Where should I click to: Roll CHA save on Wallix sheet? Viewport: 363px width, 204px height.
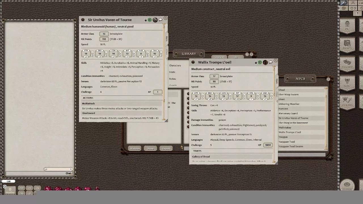pos(272,98)
